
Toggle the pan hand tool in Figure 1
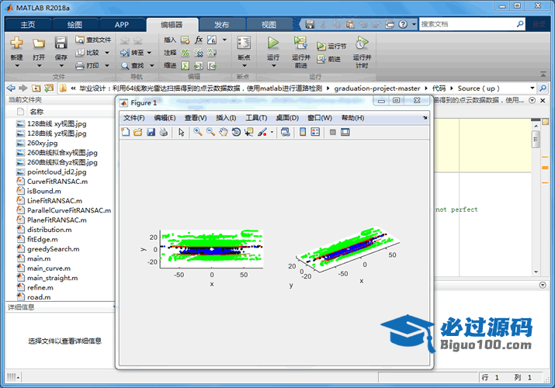coord(224,132)
